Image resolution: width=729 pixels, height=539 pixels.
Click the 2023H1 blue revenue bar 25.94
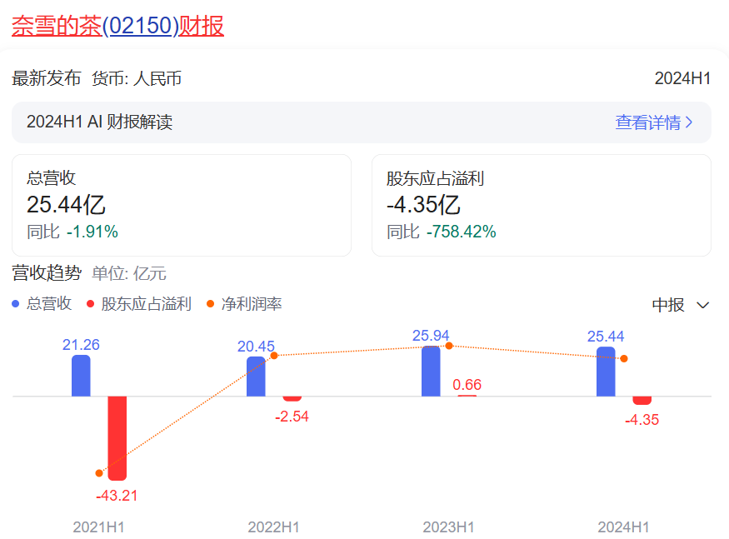[431, 372]
